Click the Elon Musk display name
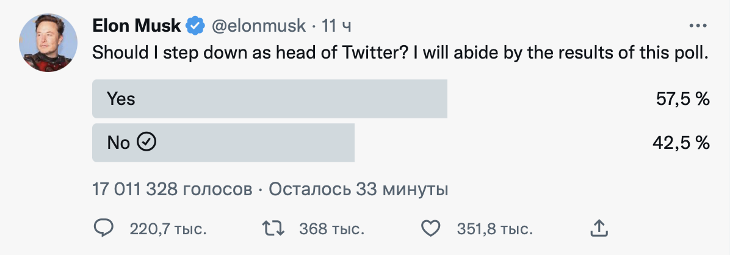 point(136,26)
